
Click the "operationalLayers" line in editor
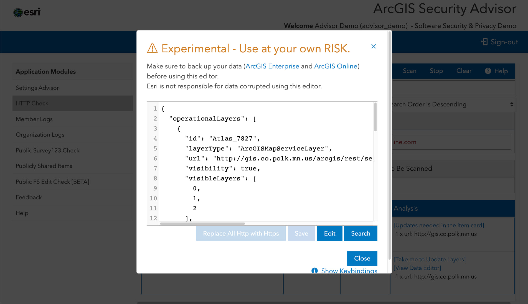pyautogui.click(x=212, y=119)
